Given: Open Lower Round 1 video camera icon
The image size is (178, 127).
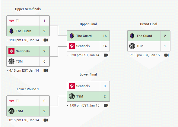Looking at the screenshot, I should 46,120.
